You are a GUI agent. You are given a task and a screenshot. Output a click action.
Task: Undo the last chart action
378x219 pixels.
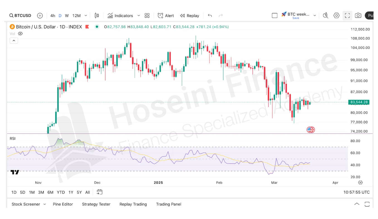[210, 16]
